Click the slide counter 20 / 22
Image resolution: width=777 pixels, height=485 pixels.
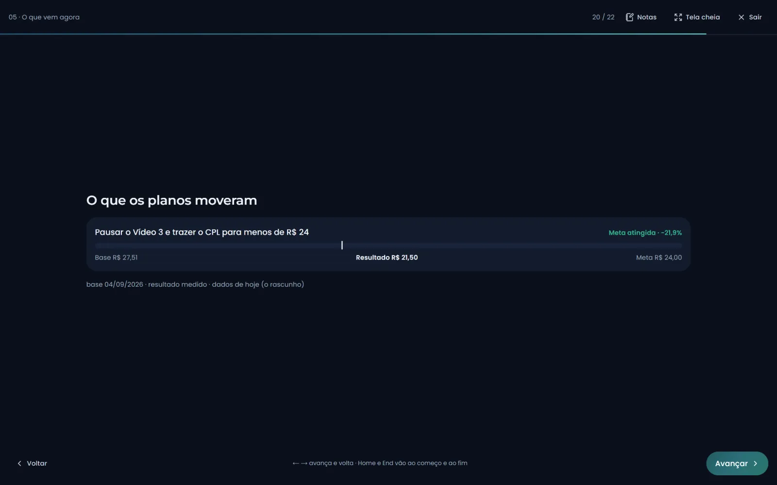click(603, 17)
